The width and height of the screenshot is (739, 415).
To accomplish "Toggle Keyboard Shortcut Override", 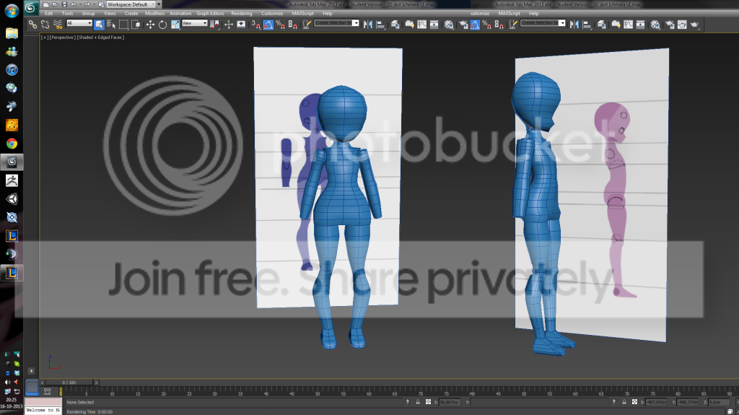I will (241, 25).
